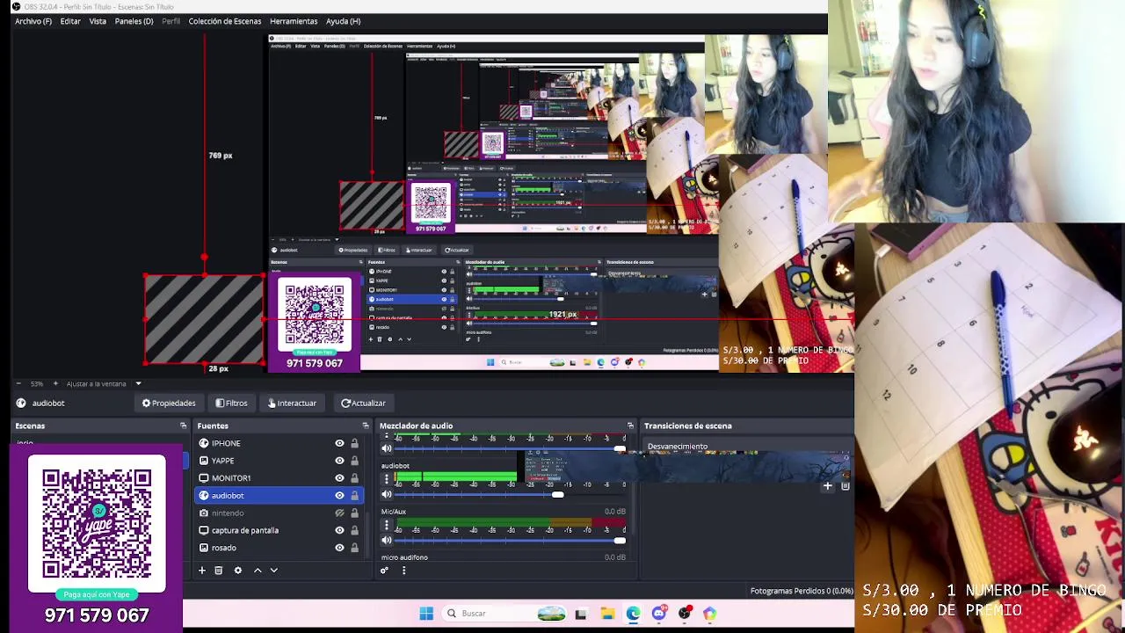This screenshot has height=633, width=1125.
Task: Mute the Mic/Aux speaker icon
Action: 387,541
